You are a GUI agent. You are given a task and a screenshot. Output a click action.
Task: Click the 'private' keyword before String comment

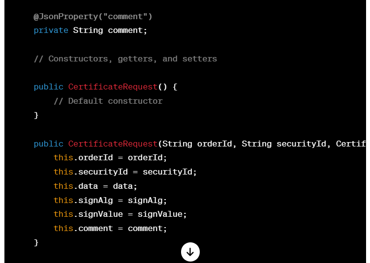point(51,30)
